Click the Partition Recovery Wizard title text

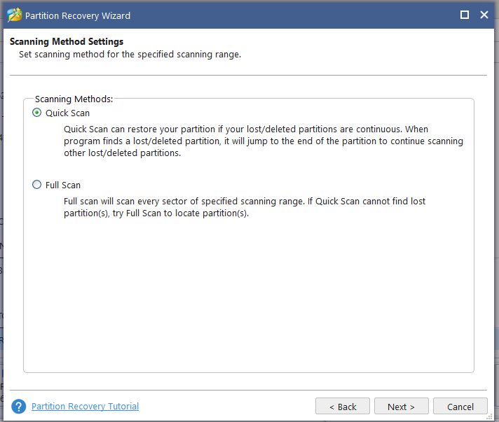pos(78,15)
